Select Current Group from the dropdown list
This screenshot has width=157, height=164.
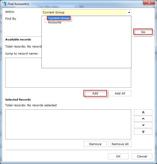[x=59, y=18]
